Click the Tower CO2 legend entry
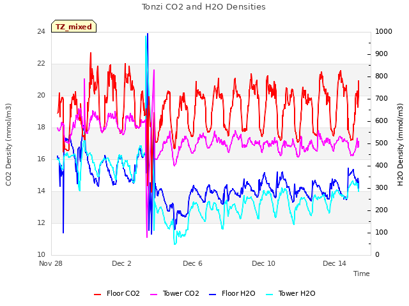This screenshot has height=306, width=409. coord(174,293)
